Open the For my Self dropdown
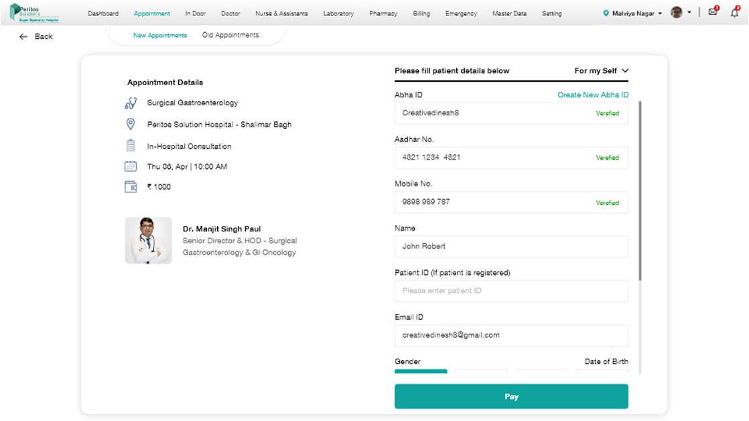749x421 pixels. pos(601,70)
